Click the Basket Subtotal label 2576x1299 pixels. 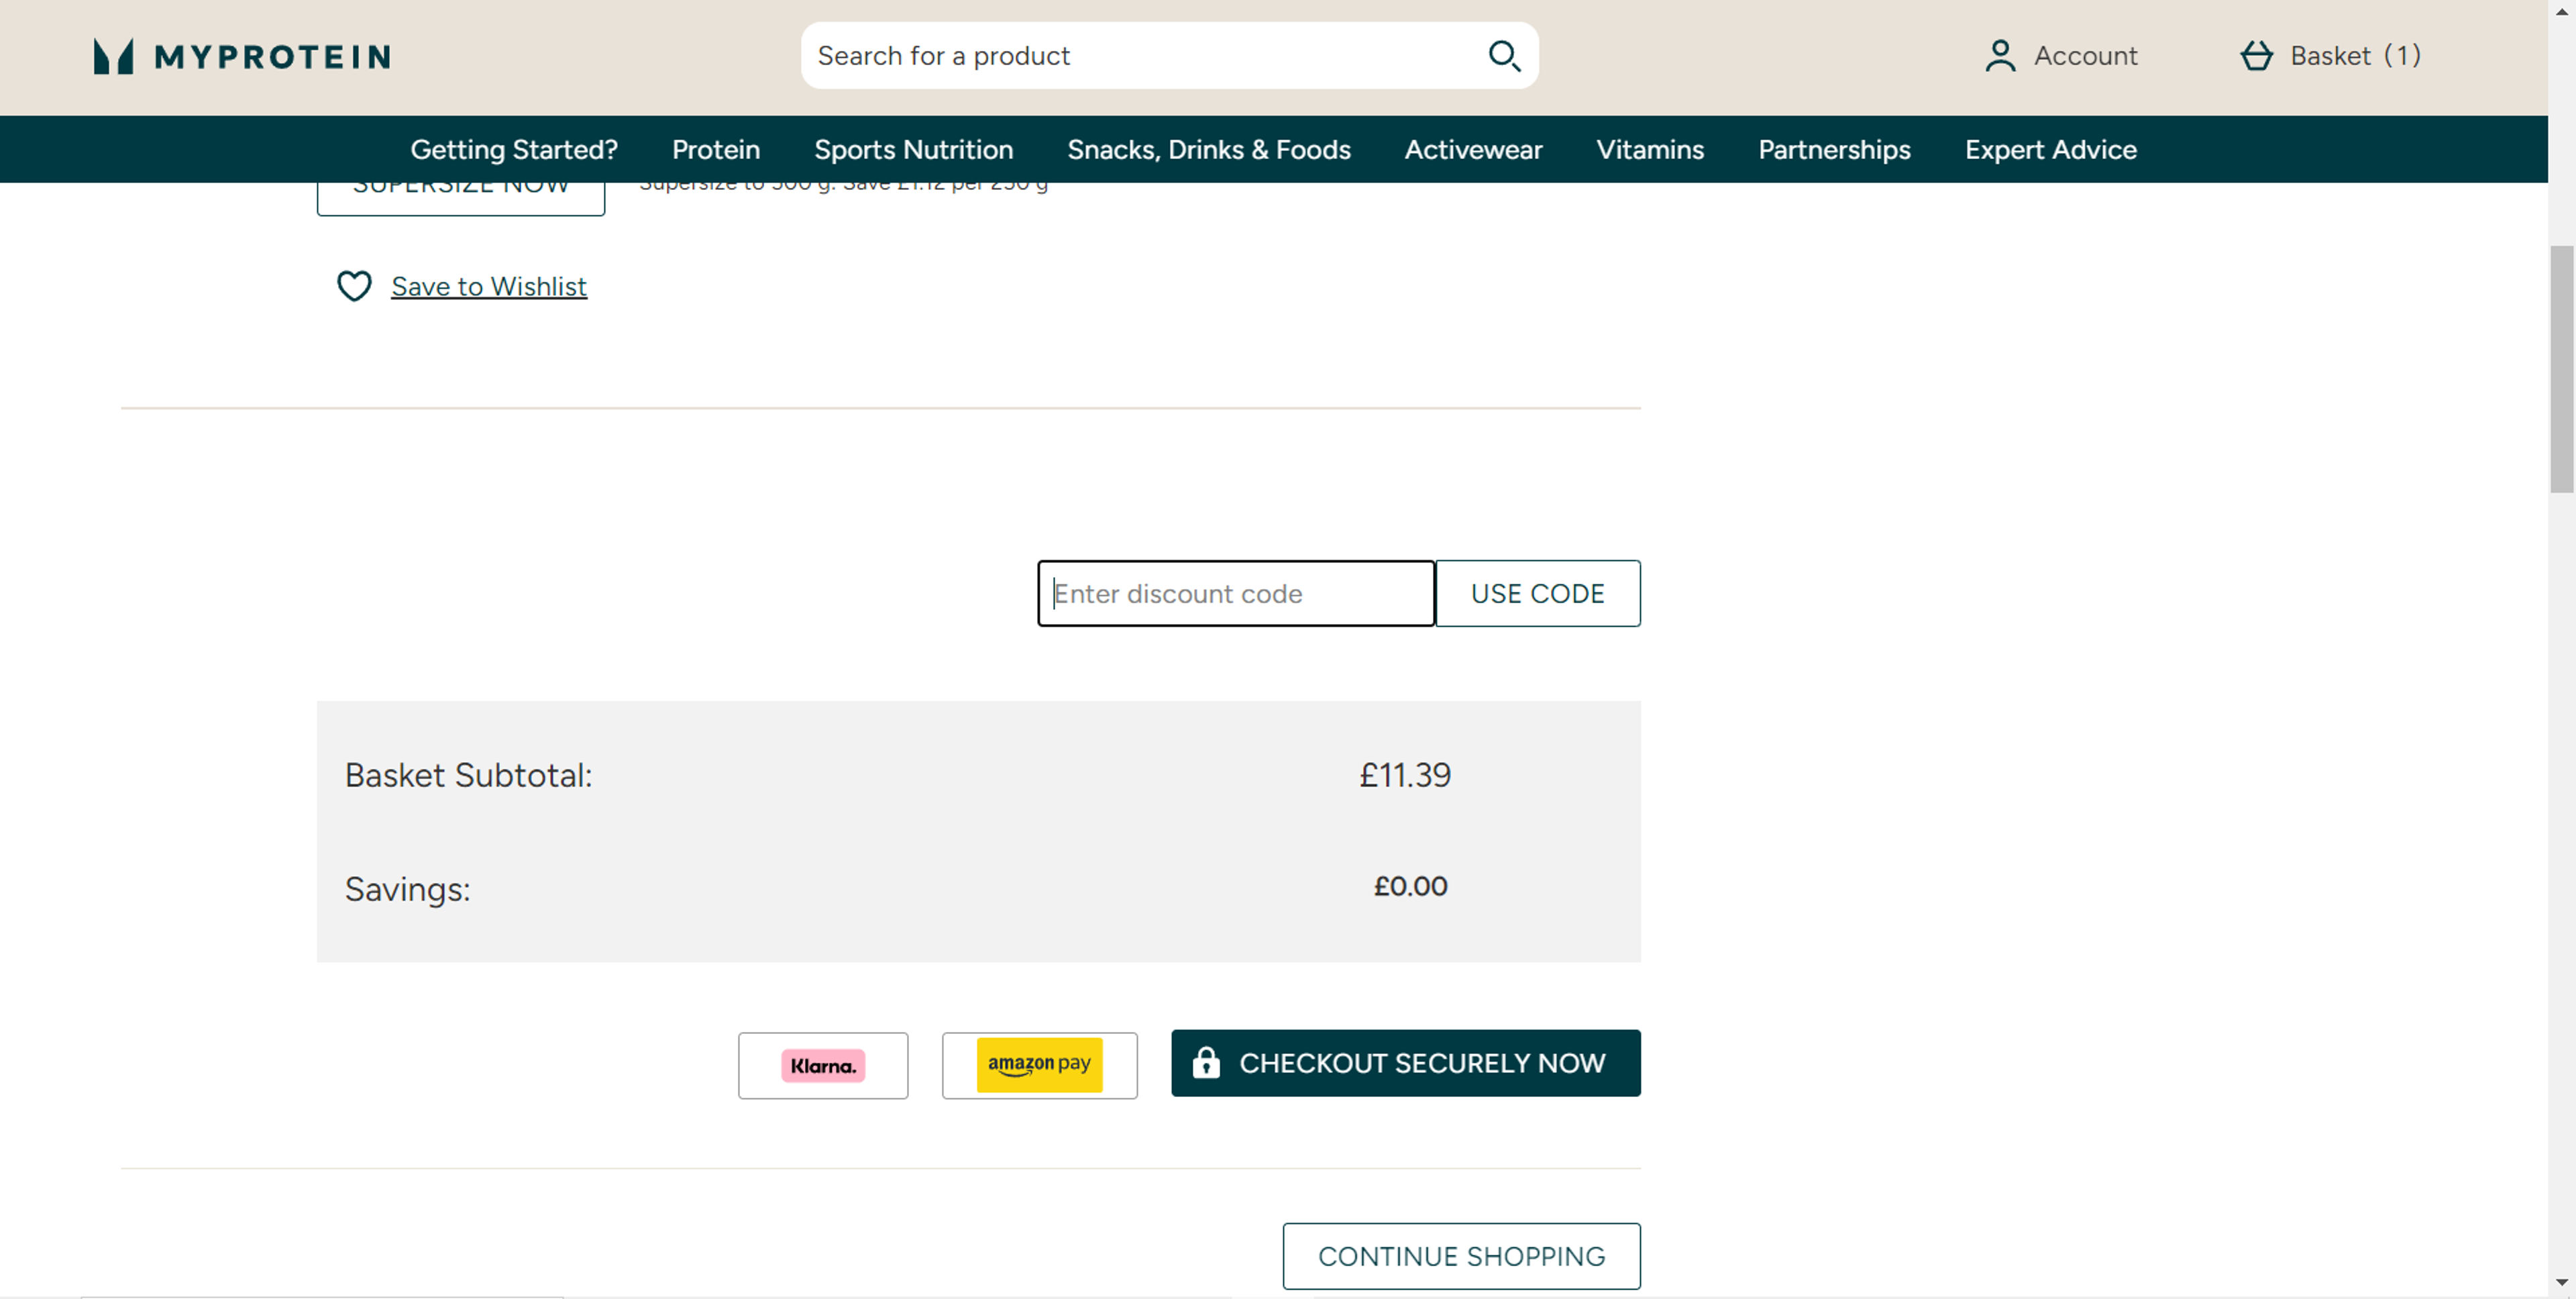(x=469, y=775)
